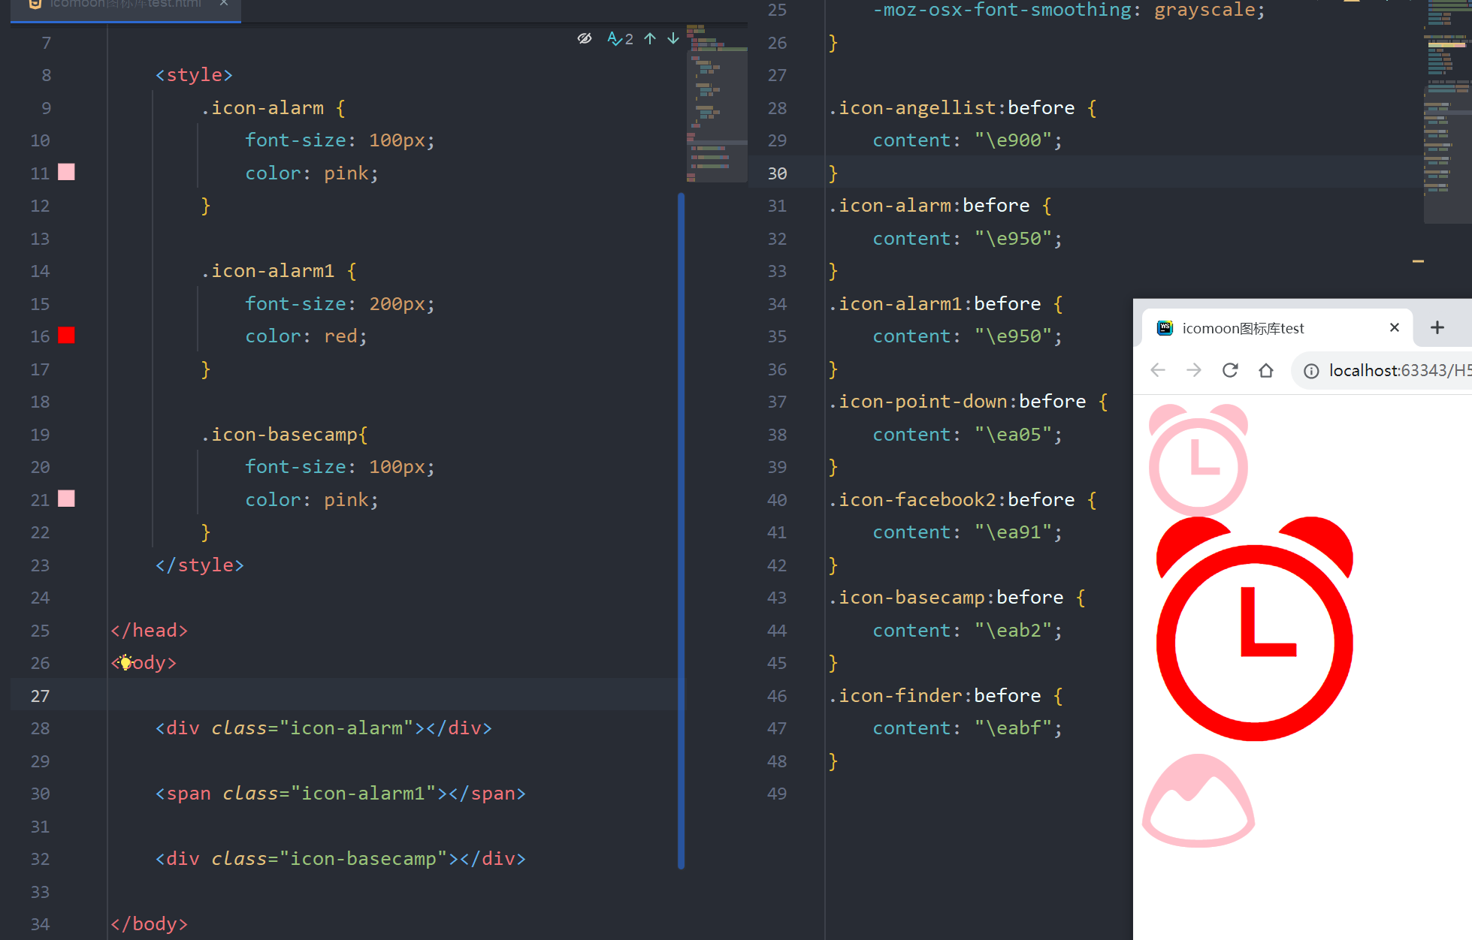Viewport: 1472px width, 940px height.
Task: Click the browser back arrow
Action: click(x=1158, y=370)
